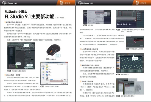Image resolution: width=151 pixels, height=102 pixels.
Task: Click the heading "钢琴卷轴窗口的一些改进"
Action: point(90,65)
